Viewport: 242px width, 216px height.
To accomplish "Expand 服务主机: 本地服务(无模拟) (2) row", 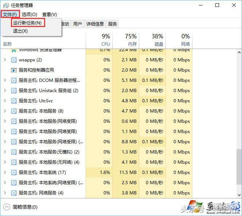I will pyautogui.click(x=5, y=152).
